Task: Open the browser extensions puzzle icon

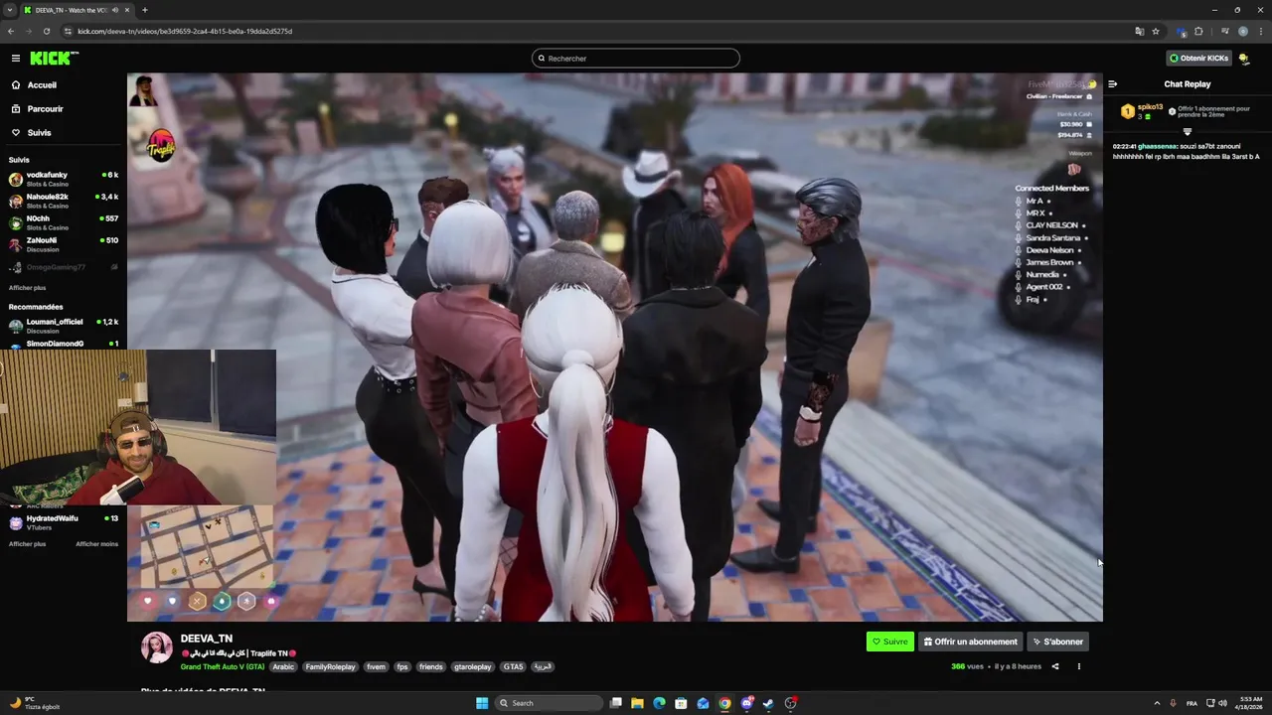Action: [x=1198, y=31]
